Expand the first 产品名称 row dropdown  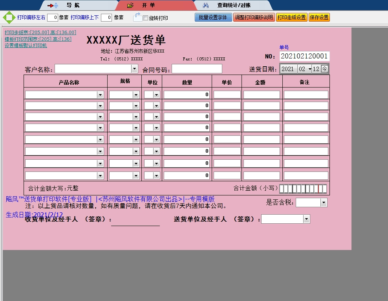[x=100, y=94]
